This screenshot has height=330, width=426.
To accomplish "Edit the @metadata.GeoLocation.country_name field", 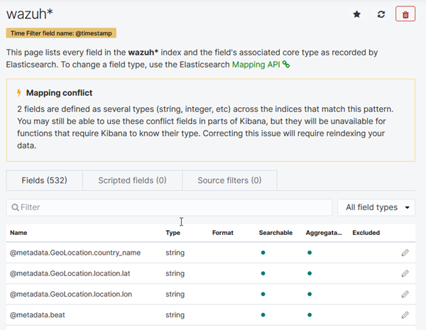I will pyautogui.click(x=405, y=253).
